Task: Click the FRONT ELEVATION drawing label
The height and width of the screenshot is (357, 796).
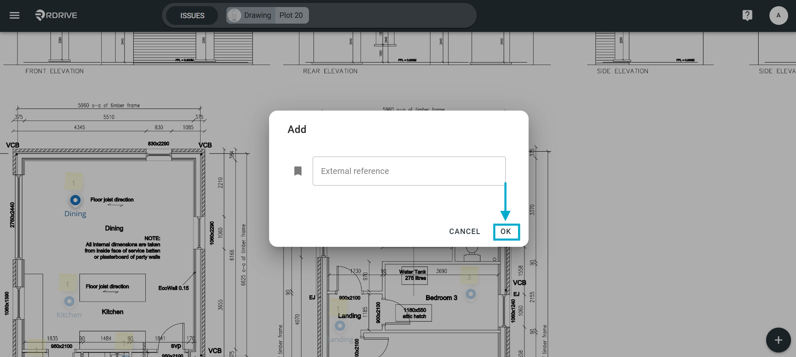Action: click(54, 71)
